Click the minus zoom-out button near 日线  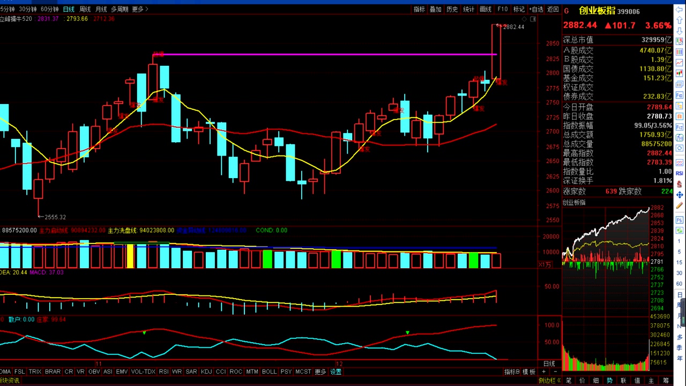(555, 372)
